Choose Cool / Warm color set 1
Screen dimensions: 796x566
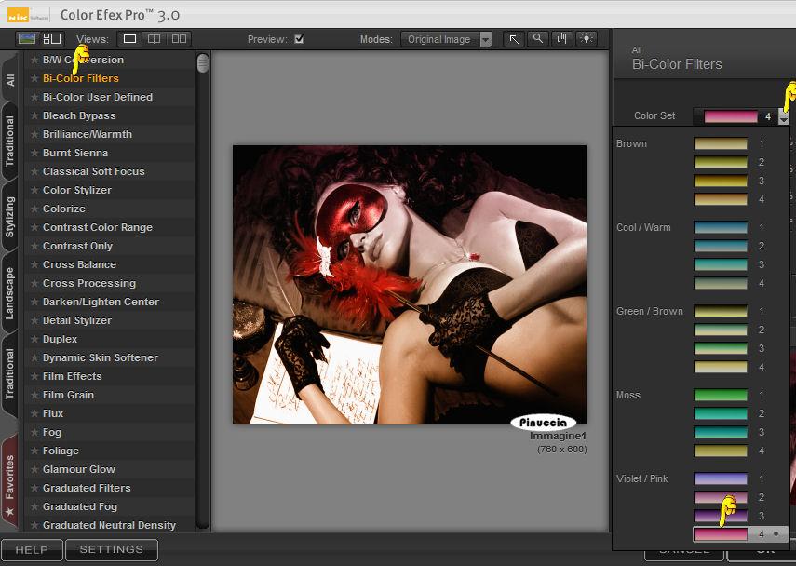pyautogui.click(x=721, y=227)
